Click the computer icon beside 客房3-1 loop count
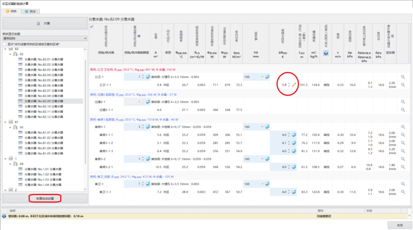Viewport: 413px width, 230px height. tap(148, 127)
